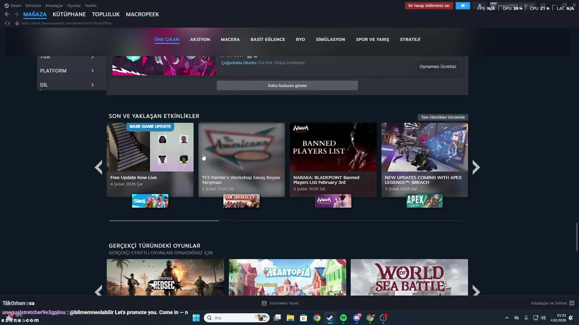Open the World of Sea Battle banner
579x325 pixels.
click(409, 277)
